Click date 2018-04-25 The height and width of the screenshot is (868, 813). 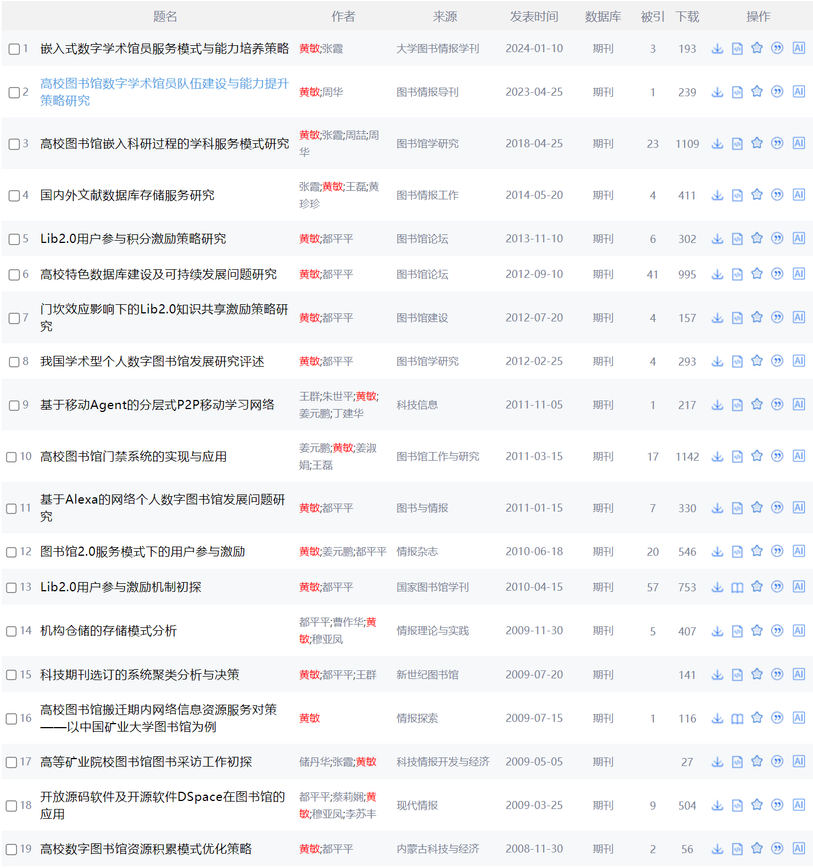click(x=534, y=143)
